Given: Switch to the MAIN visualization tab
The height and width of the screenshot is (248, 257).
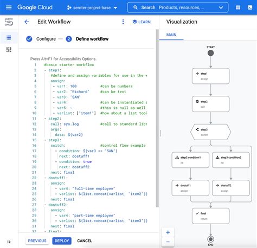Looking at the screenshot, I should click(x=171, y=35).
